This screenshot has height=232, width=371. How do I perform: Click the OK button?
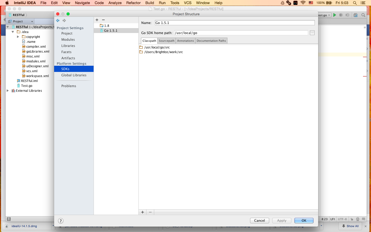tap(304, 220)
